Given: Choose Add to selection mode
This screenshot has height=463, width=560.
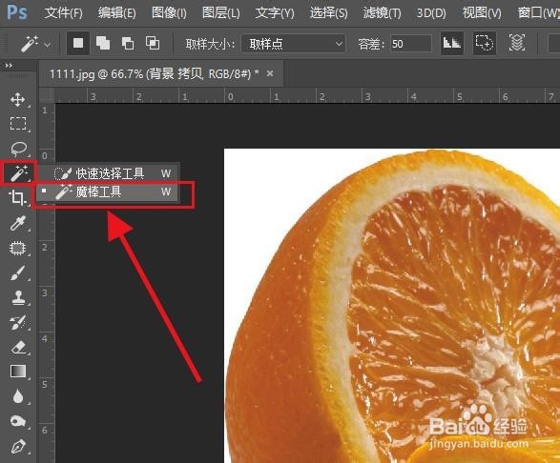Looking at the screenshot, I should pos(103,43).
